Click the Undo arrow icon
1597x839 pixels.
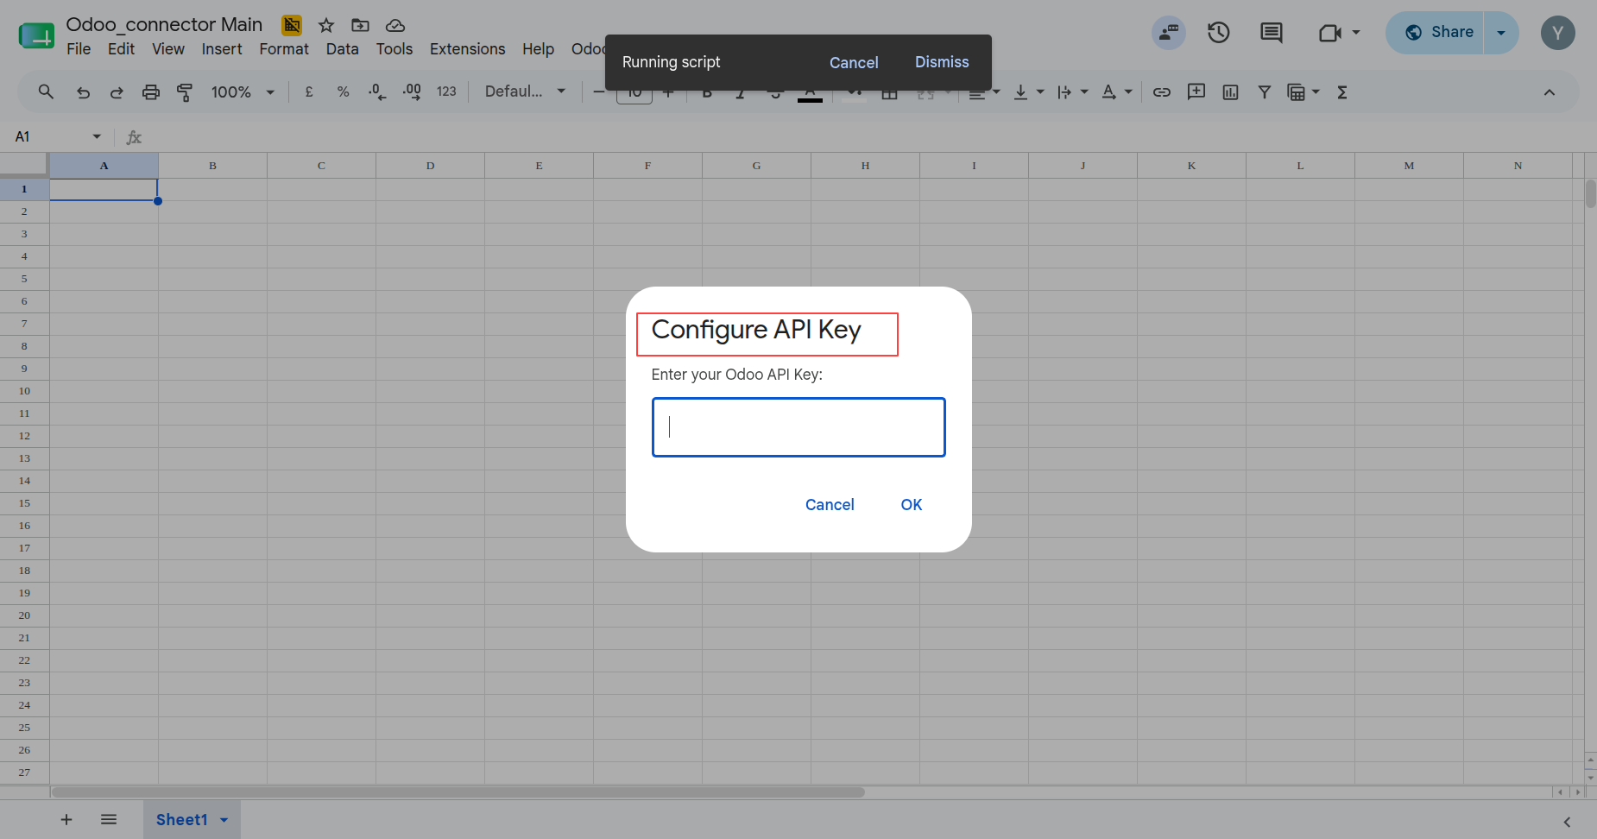[x=83, y=92]
